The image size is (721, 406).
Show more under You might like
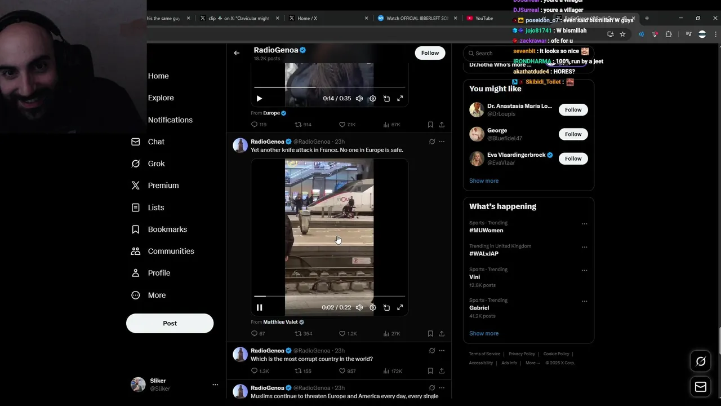point(484,180)
